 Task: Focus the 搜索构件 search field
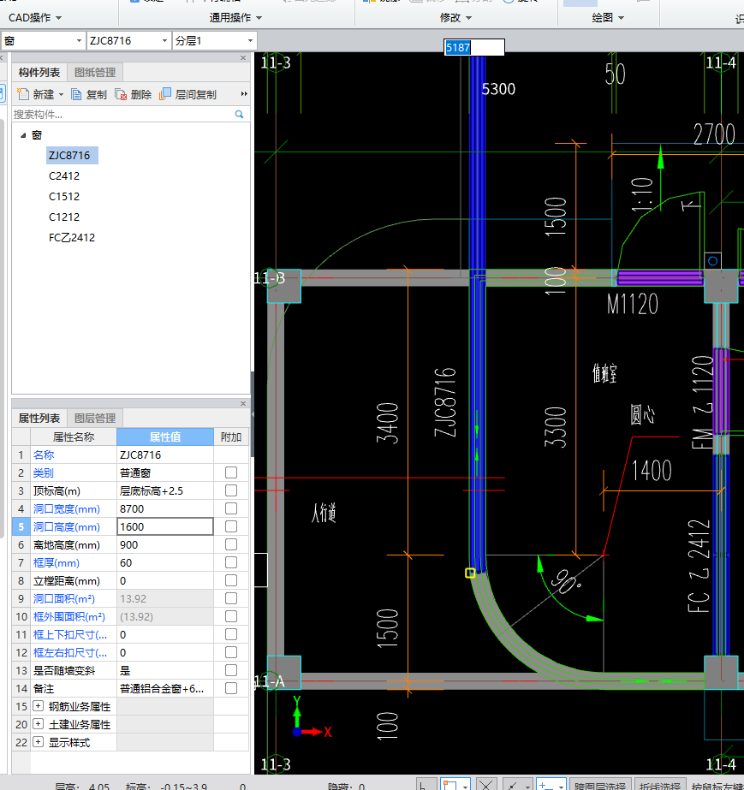pos(123,115)
